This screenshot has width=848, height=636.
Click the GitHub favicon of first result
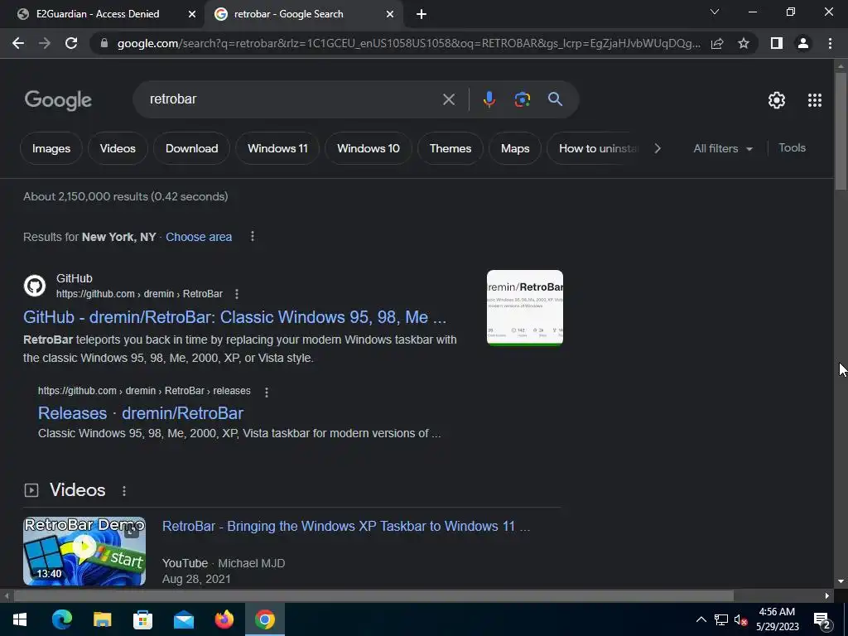tap(35, 286)
